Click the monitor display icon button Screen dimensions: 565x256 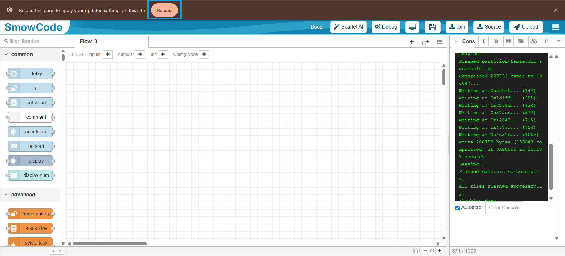click(x=412, y=27)
